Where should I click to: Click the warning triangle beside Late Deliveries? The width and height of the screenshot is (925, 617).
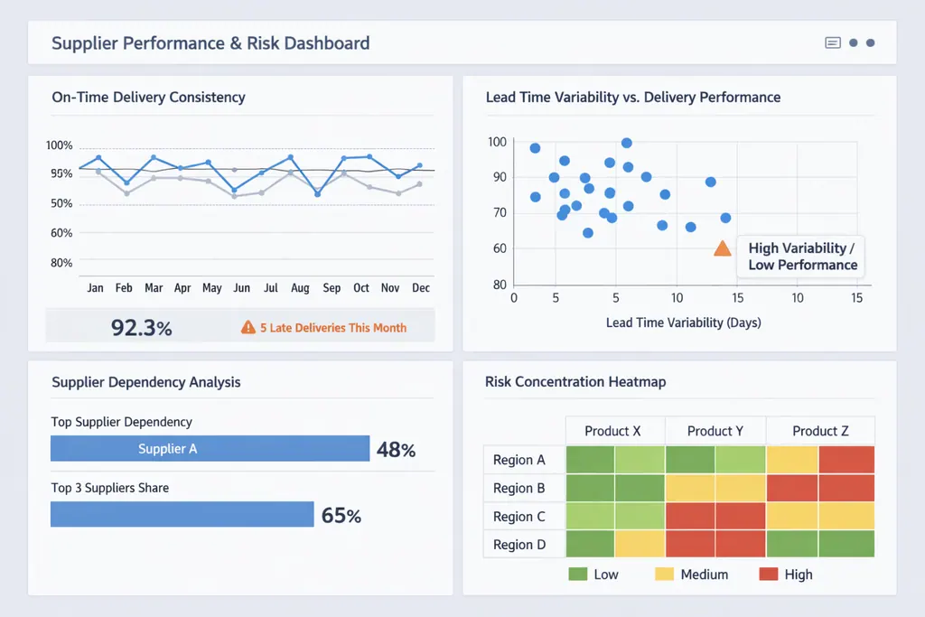(x=248, y=328)
